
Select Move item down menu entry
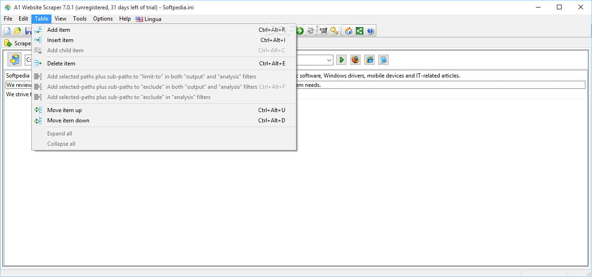[x=164, y=121]
